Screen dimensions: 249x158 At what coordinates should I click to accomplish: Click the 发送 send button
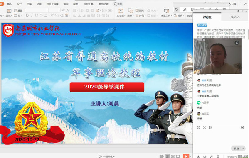click(237, 148)
